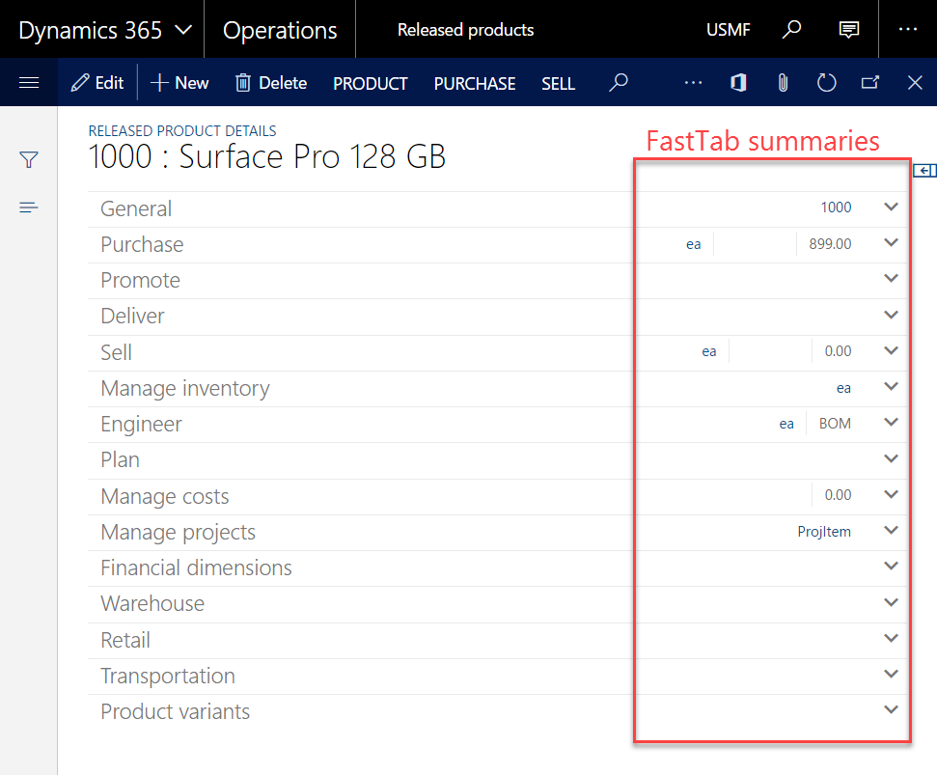Show the related information lines icon in sidebar
The height and width of the screenshot is (775, 937).
tap(29, 208)
